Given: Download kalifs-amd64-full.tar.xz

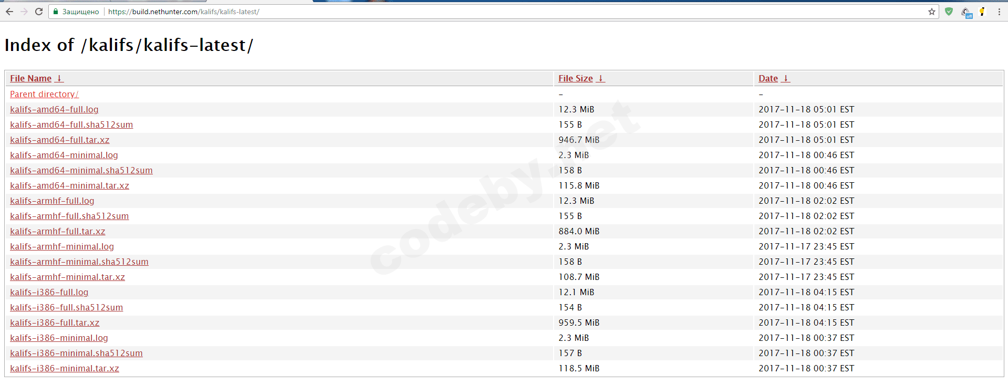Looking at the screenshot, I should point(60,140).
